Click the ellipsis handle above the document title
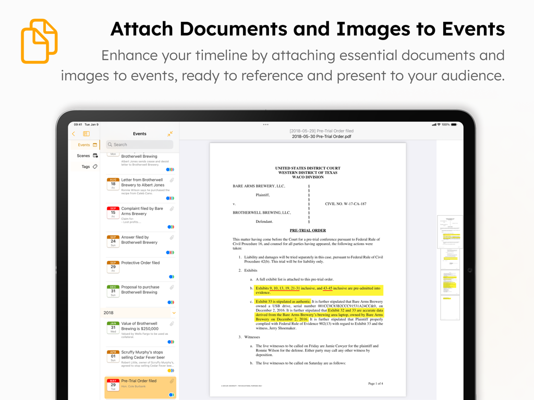534x400 pixels. point(266,124)
